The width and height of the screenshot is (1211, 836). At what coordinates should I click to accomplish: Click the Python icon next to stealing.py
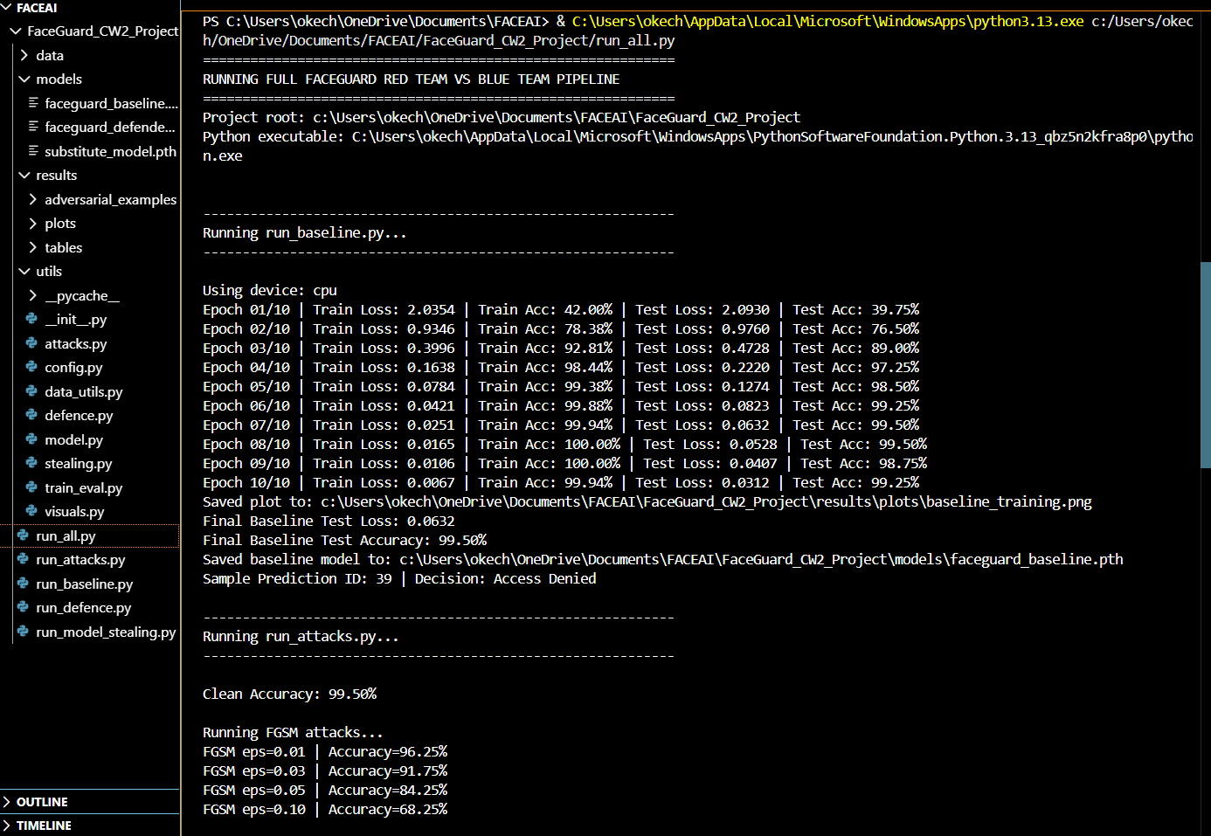pyautogui.click(x=32, y=464)
